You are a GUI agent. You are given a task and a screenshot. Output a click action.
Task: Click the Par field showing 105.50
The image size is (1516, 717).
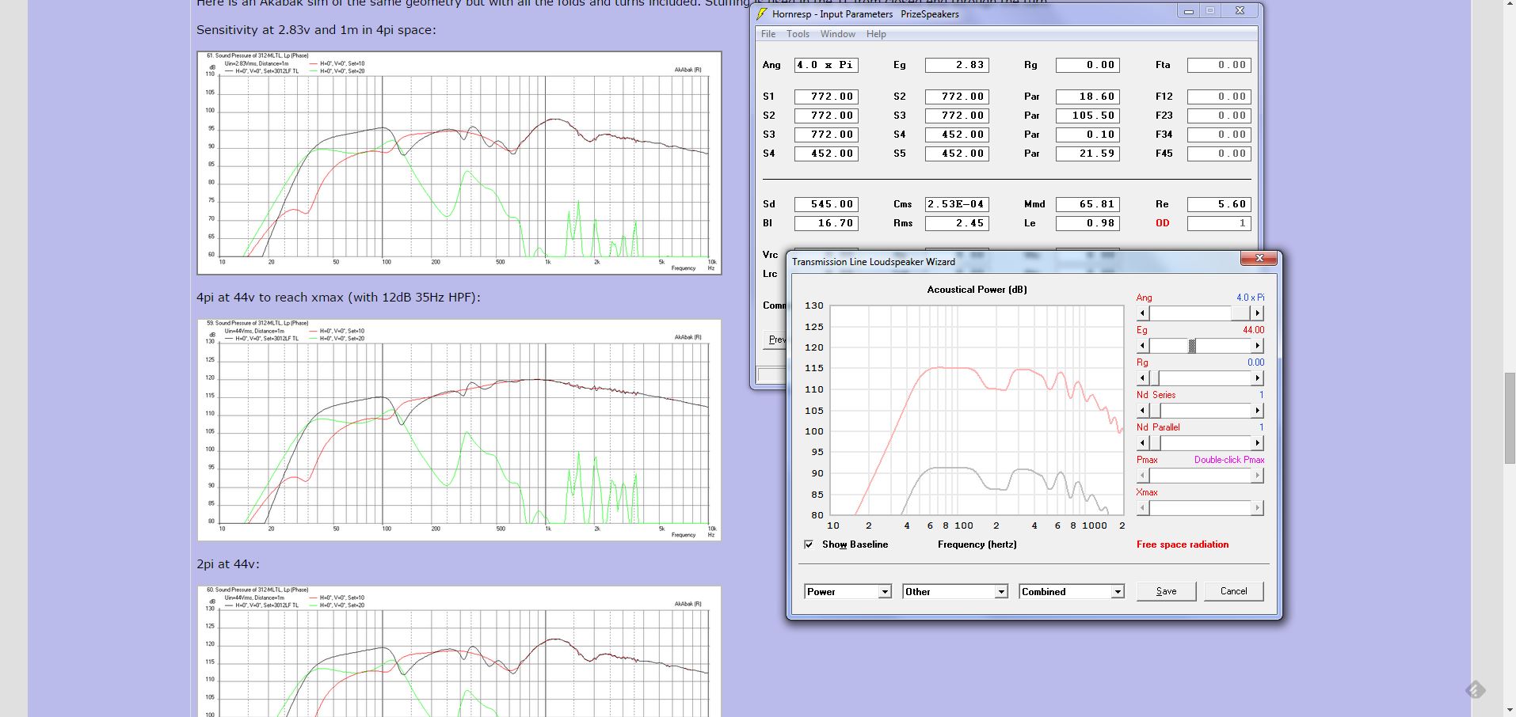[1087, 116]
